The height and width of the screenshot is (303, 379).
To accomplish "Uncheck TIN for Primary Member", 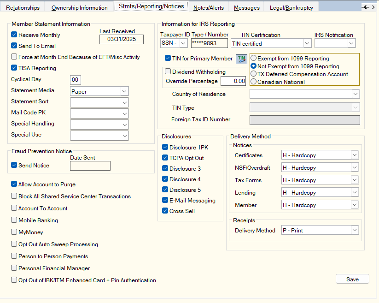I will pyautogui.click(x=168, y=58).
